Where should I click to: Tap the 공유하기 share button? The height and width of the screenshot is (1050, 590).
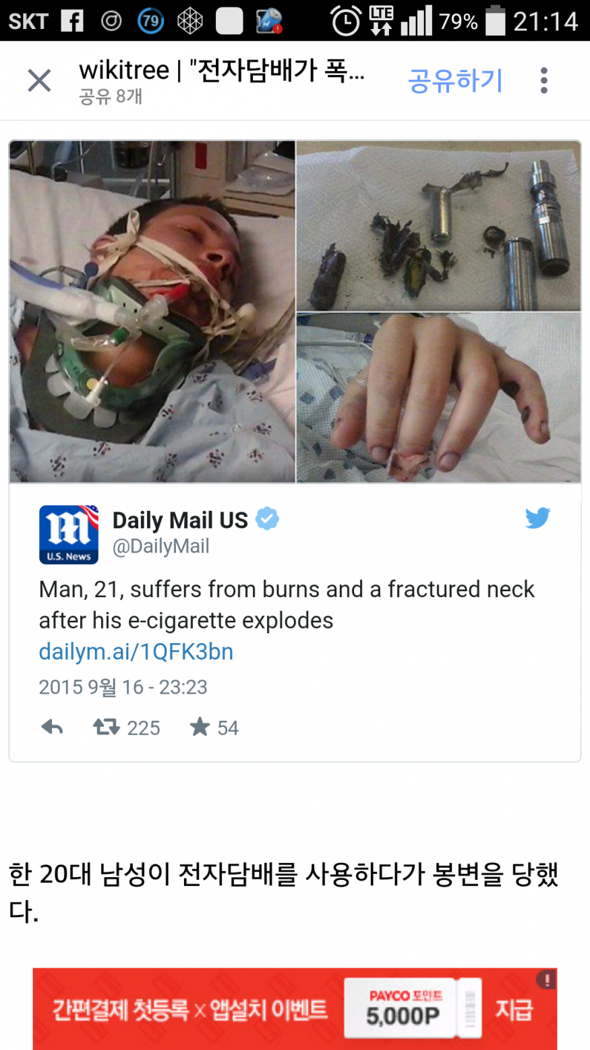456,80
